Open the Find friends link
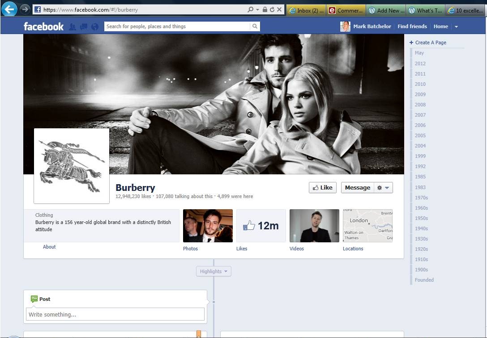The image size is (487, 338). 412,26
